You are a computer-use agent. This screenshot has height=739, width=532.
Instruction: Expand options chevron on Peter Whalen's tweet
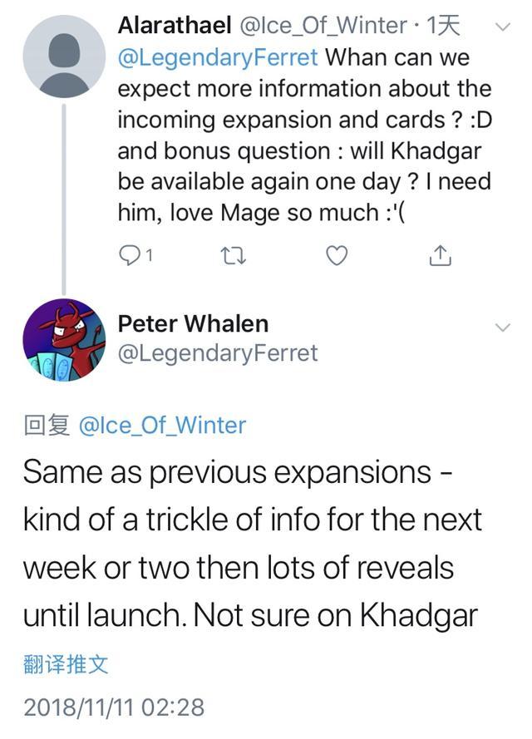pyautogui.click(x=502, y=328)
